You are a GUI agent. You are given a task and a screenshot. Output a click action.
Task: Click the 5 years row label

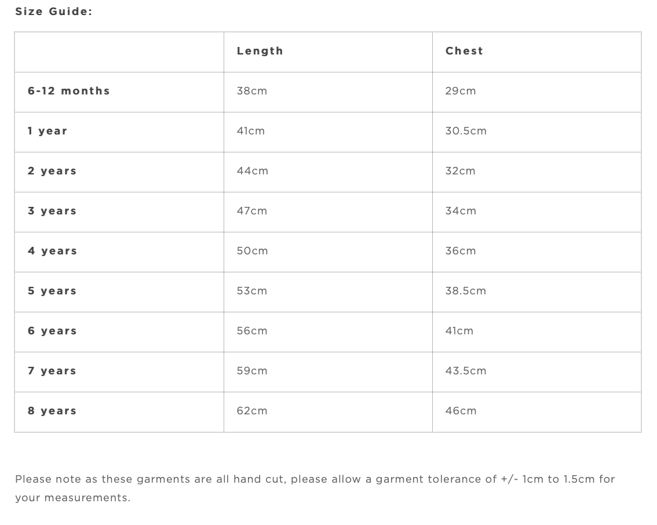click(52, 291)
